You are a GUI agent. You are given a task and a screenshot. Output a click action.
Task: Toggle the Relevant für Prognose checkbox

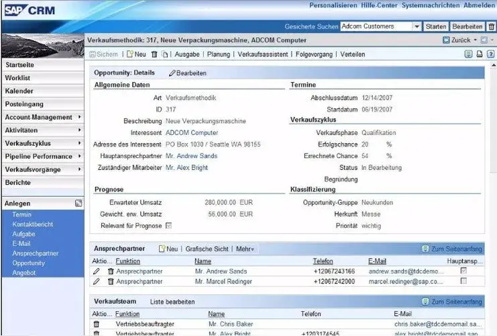pyautogui.click(x=168, y=225)
